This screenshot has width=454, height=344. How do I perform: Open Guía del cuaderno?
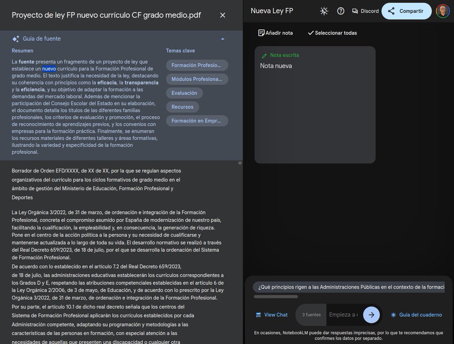tap(416, 315)
